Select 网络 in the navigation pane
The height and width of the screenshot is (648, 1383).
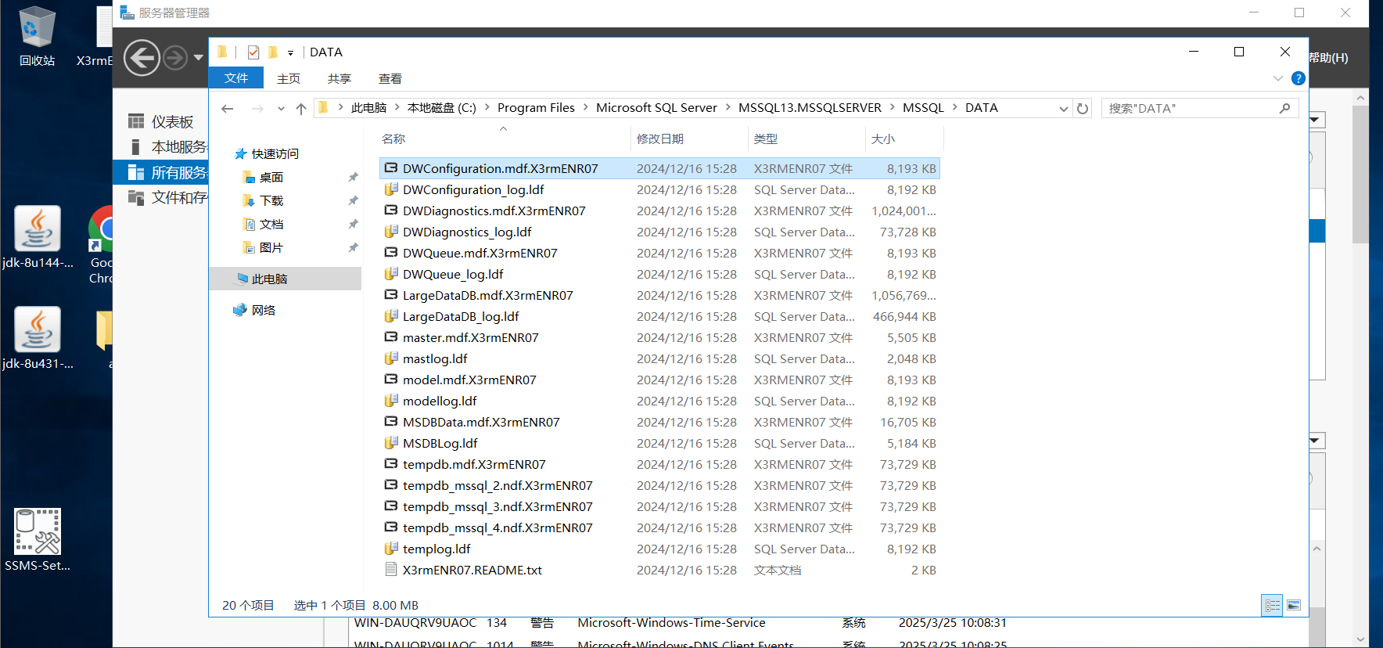pyautogui.click(x=264, y=311)
